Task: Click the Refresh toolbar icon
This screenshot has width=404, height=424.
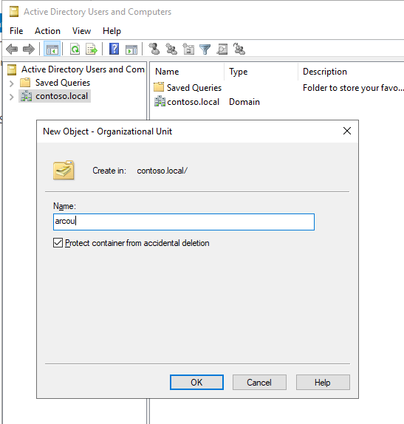Action: 75,49
